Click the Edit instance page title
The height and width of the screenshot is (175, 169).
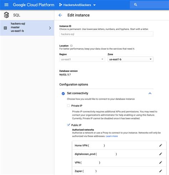pyautogui.click(x=78, y=15)
